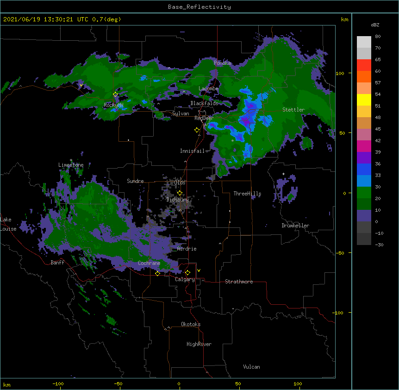Click the km unit label at top right
This screenshot has width=399, height=390.
344,19
